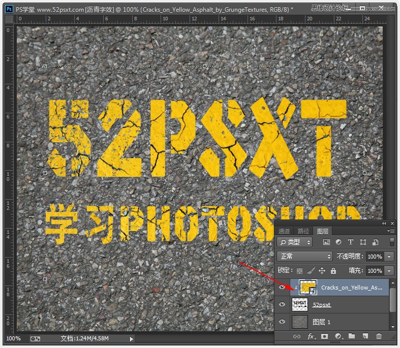This screenshot has height=348, width=400.
Task: Click the 图层 1 layer thumbnail
Action: [300, 322]
